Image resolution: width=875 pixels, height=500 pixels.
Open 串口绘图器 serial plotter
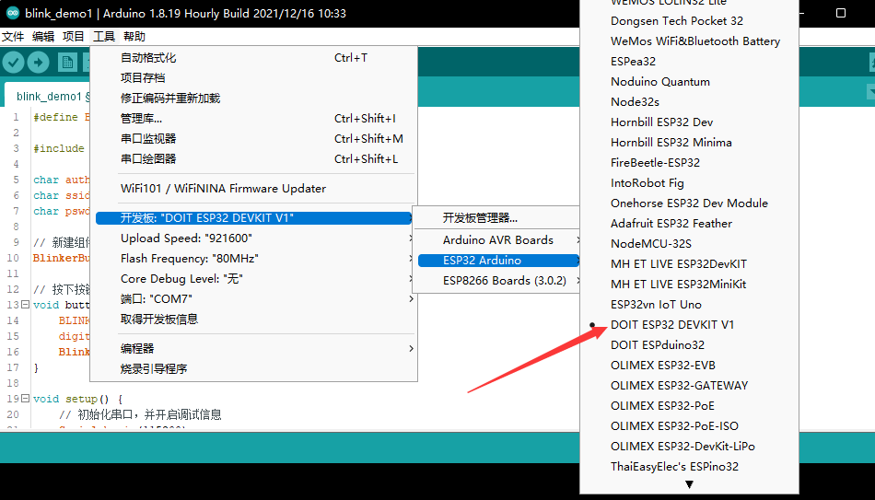tap(254, 159)
